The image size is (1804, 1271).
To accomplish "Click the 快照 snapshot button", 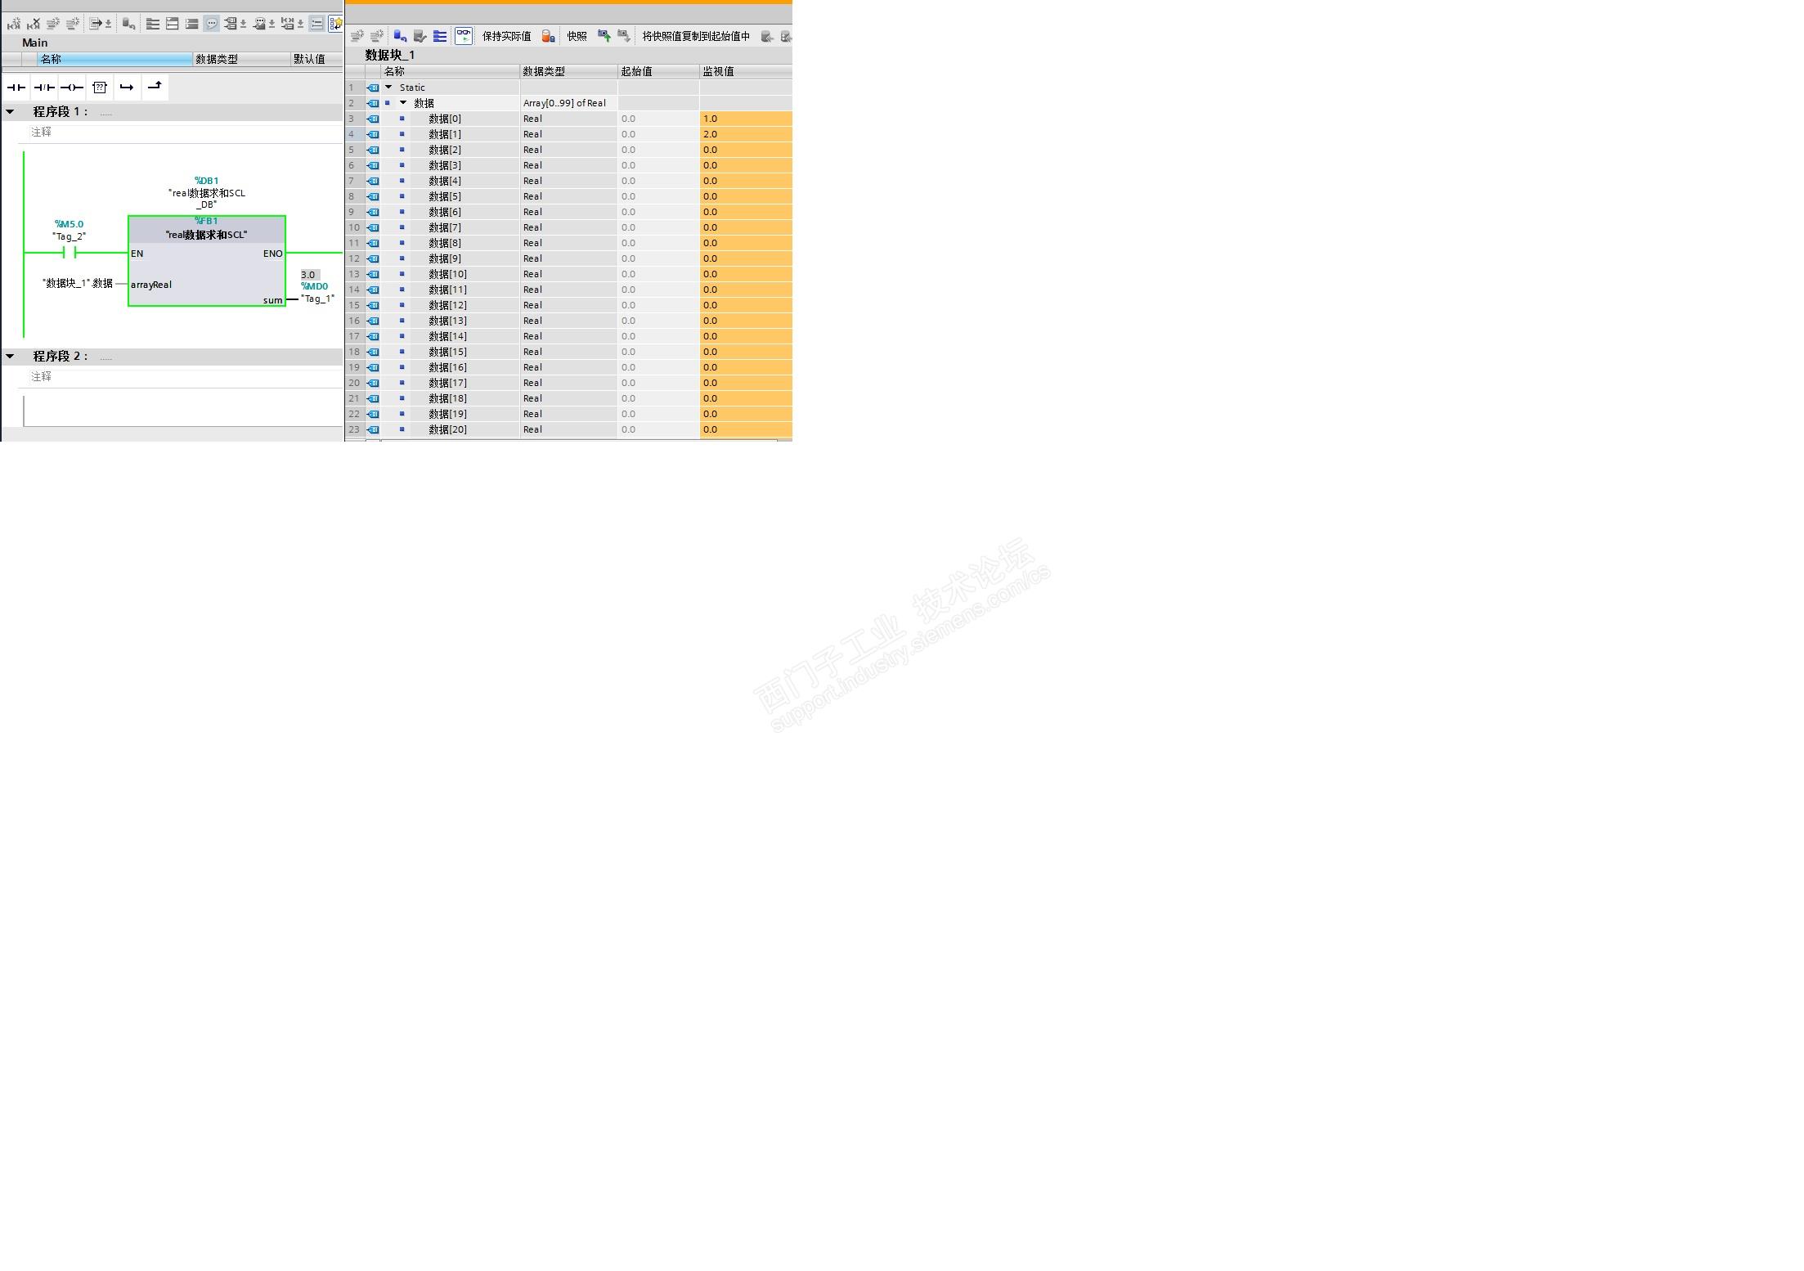I will click(577, 36).
